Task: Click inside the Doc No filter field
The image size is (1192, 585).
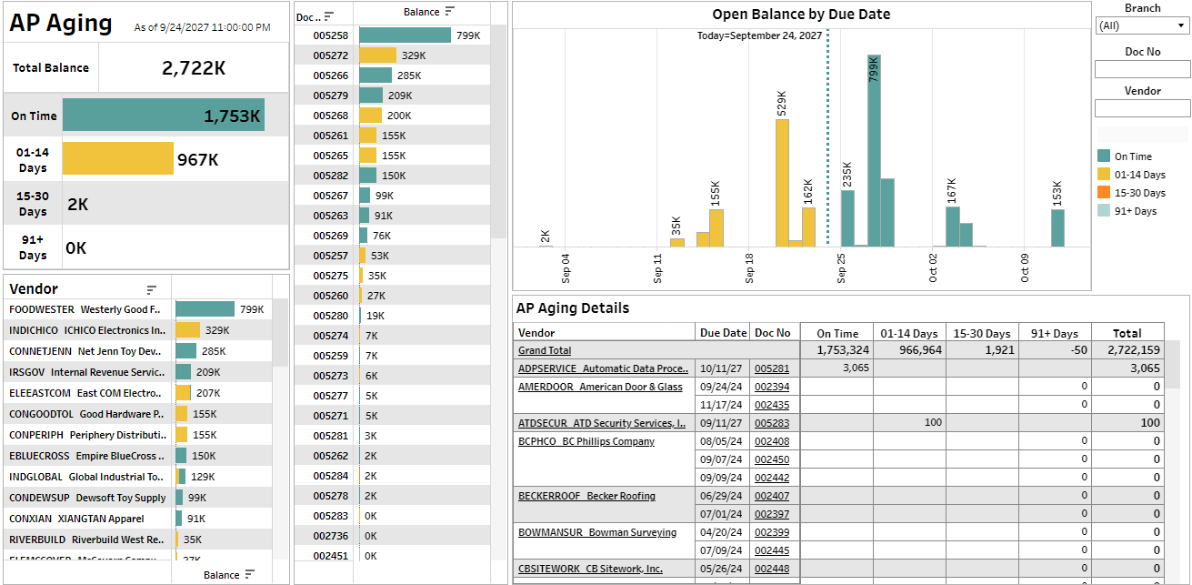Action: 1142,68
